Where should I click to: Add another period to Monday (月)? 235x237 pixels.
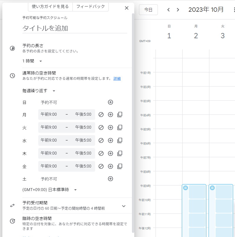point(110,115)
